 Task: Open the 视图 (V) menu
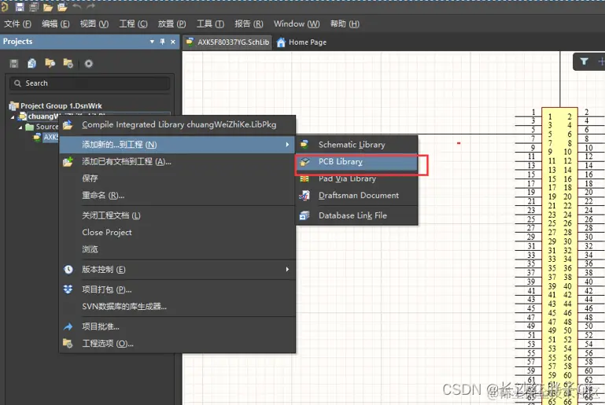point(94,24)
